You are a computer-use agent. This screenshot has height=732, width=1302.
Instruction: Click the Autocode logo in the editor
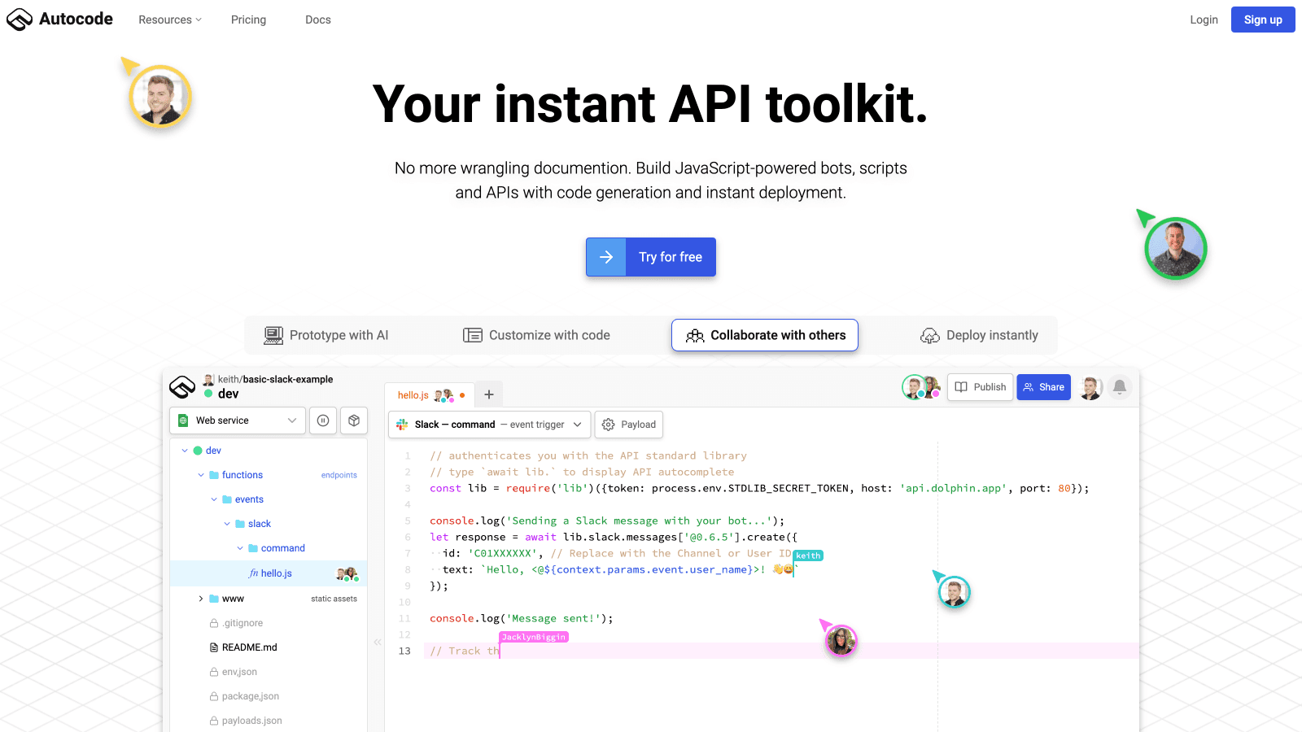coord(182,386)
